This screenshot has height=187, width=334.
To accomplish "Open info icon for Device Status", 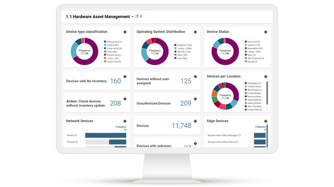I will (x=266, y=32).
